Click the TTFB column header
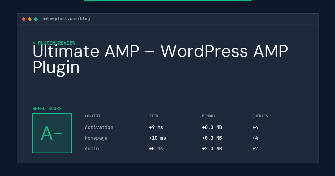This screenshot has width=335, height=176. [154, 116]
